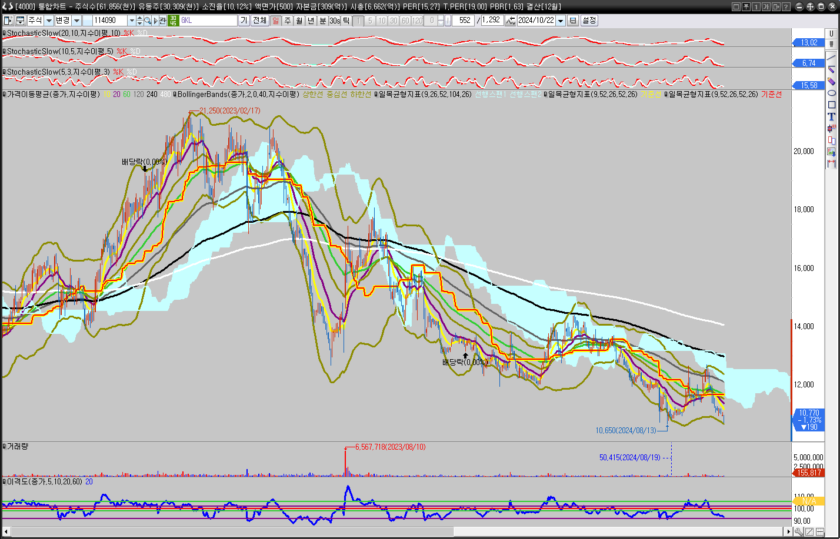Viewport: 840px width, 539px height.
Task: Click the stock code up/down stepper
Action: (139, 21)
